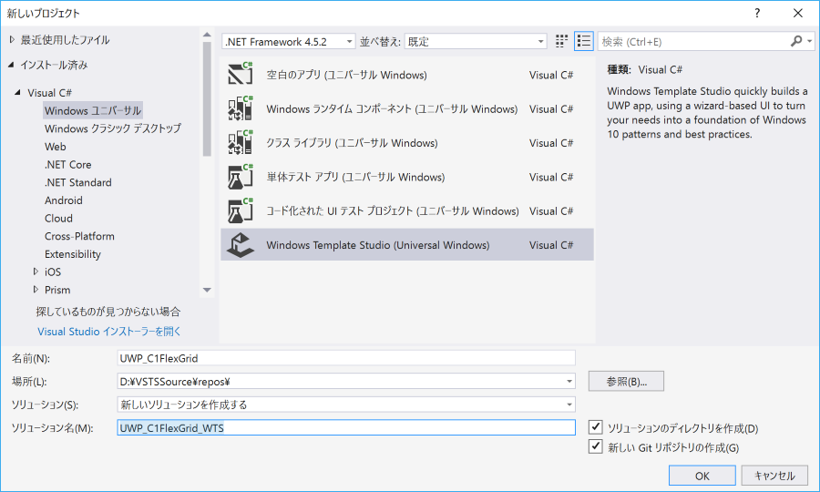The image size is (820, 492).
Task: Switch to small icons grid view
Action: point(561,41)
